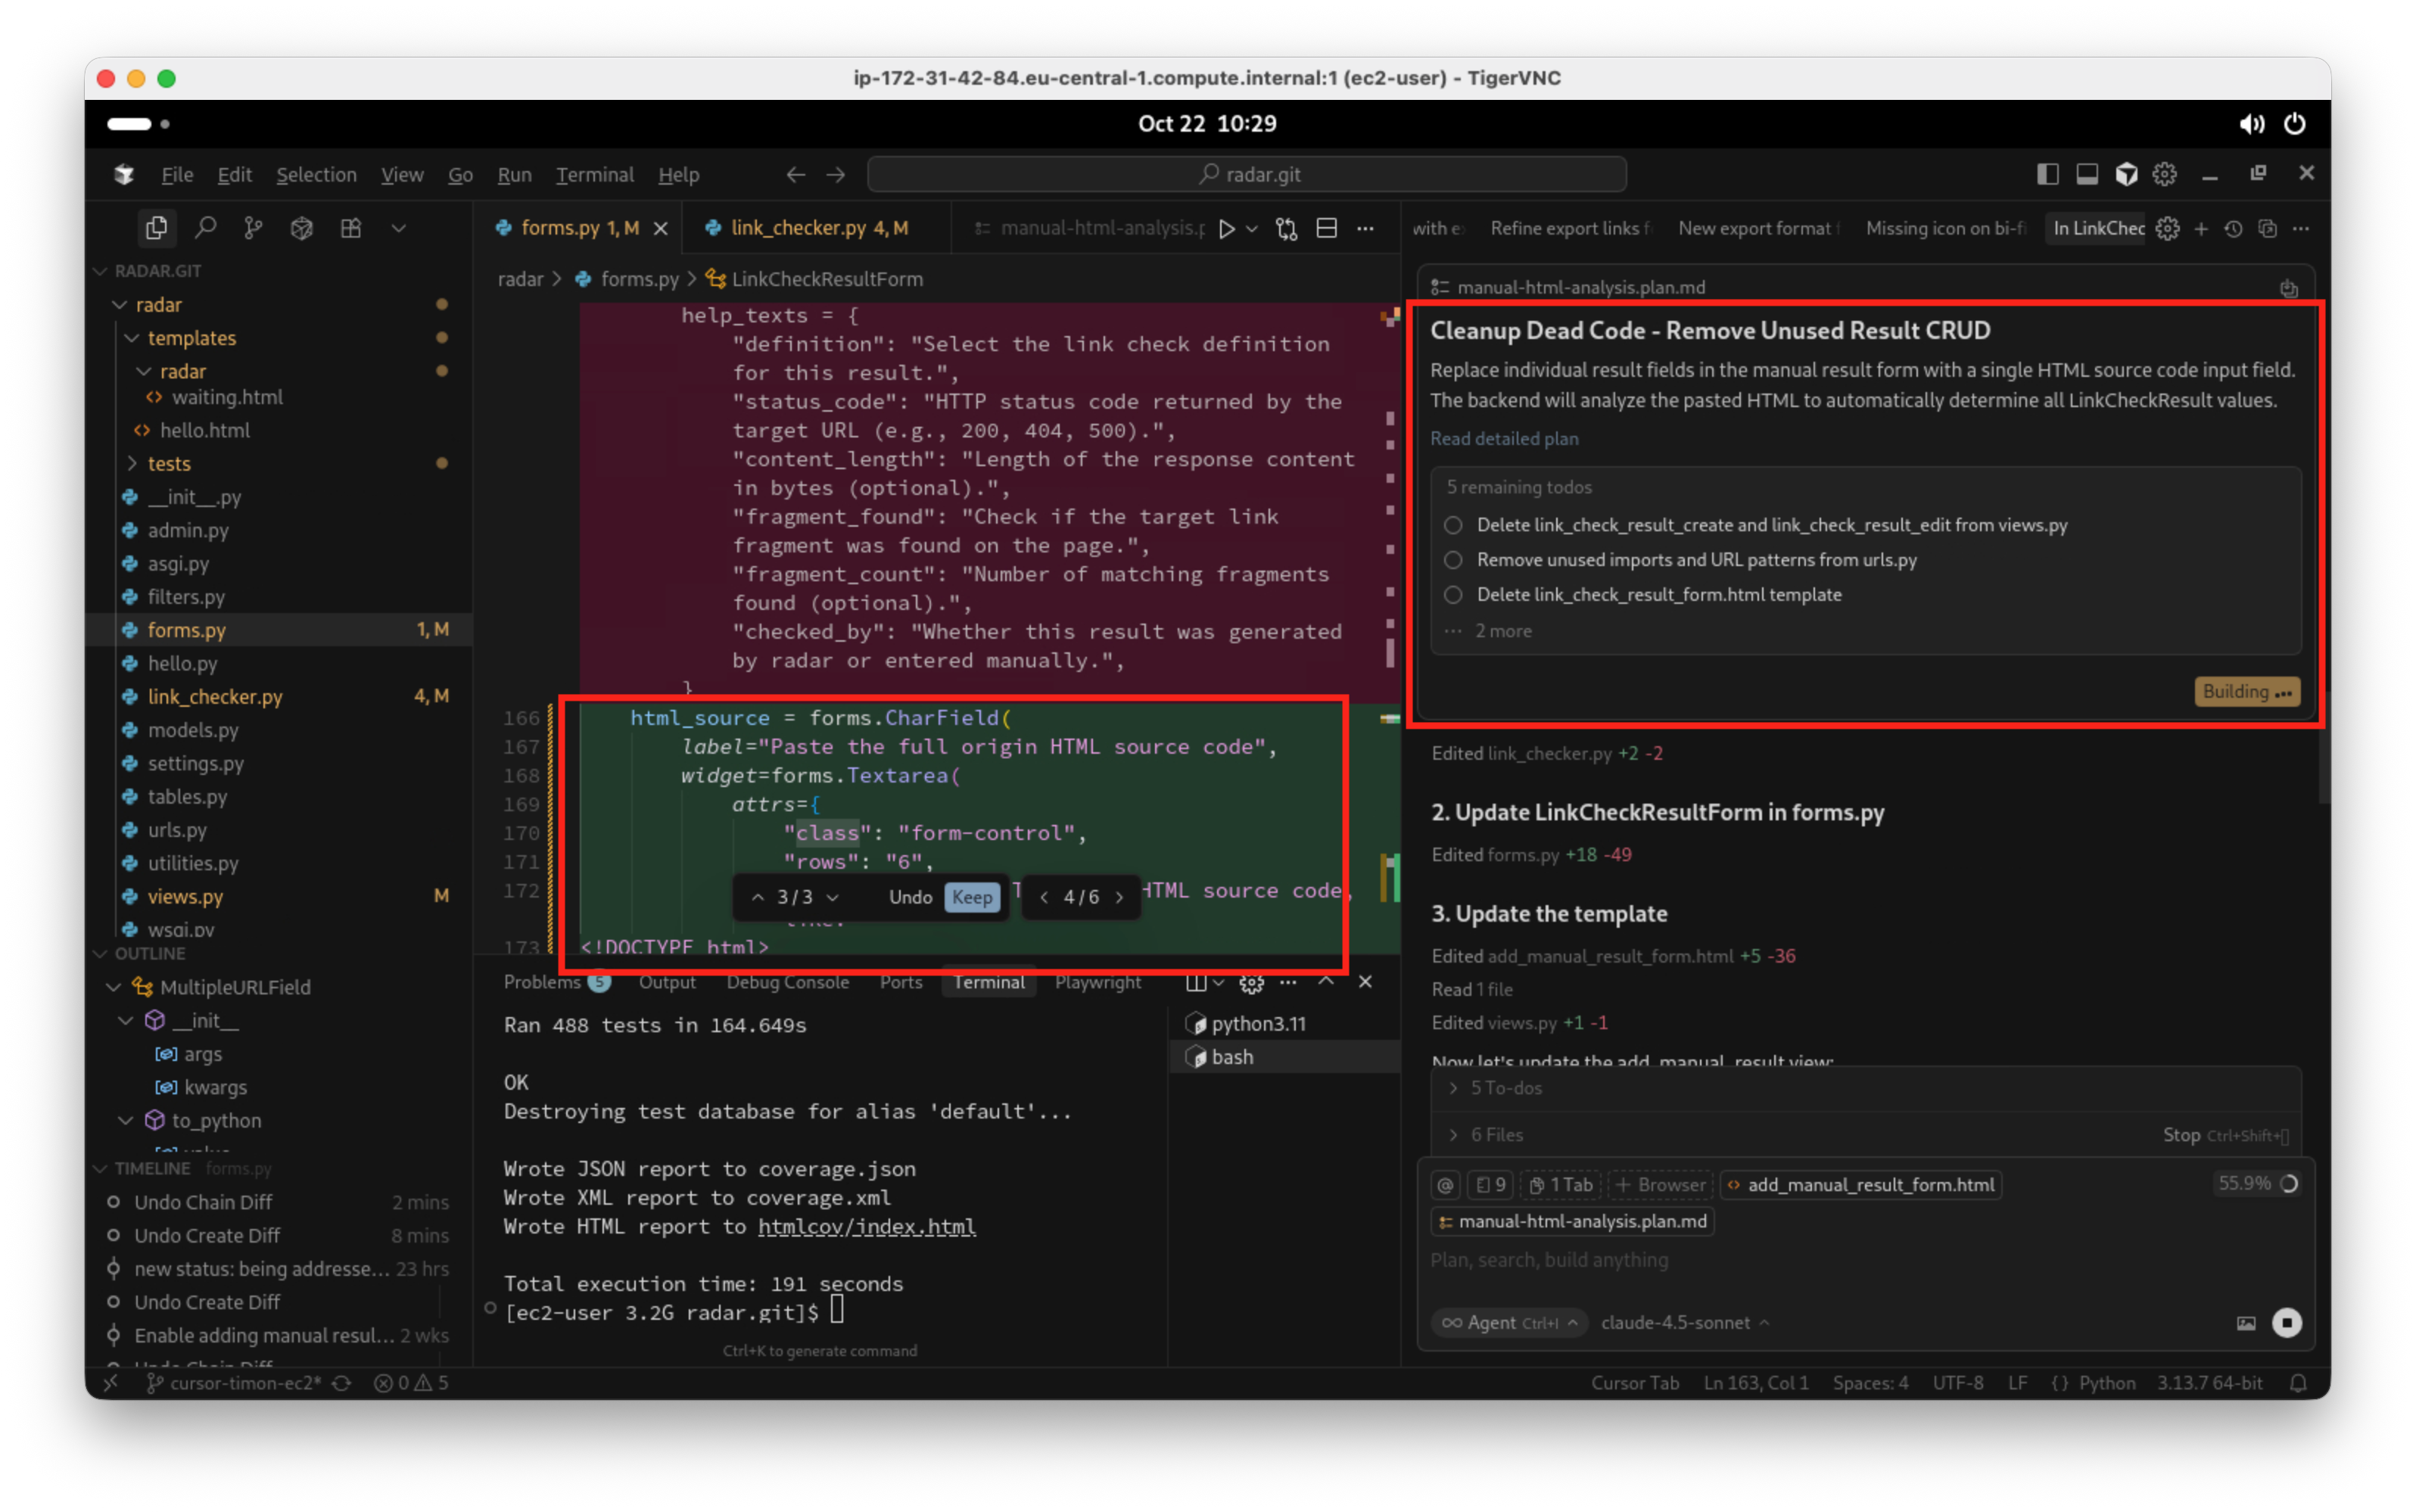This screenshot has width=2416, height=1512.
Task: Click the Keep button
Action: 971,897
